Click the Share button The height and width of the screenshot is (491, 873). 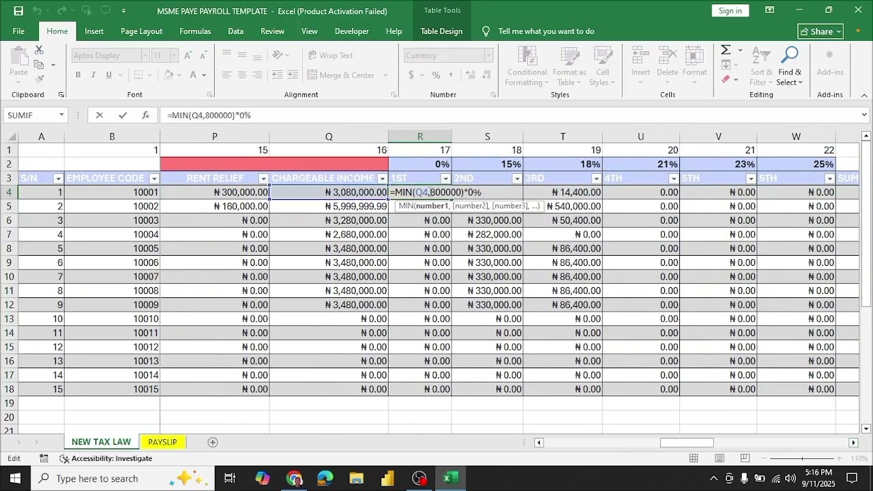tap(820, 31)
